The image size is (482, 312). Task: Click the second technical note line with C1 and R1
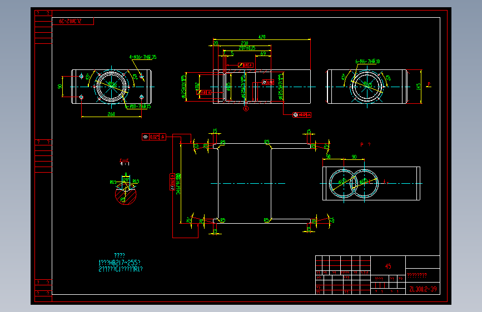(121, 269)
